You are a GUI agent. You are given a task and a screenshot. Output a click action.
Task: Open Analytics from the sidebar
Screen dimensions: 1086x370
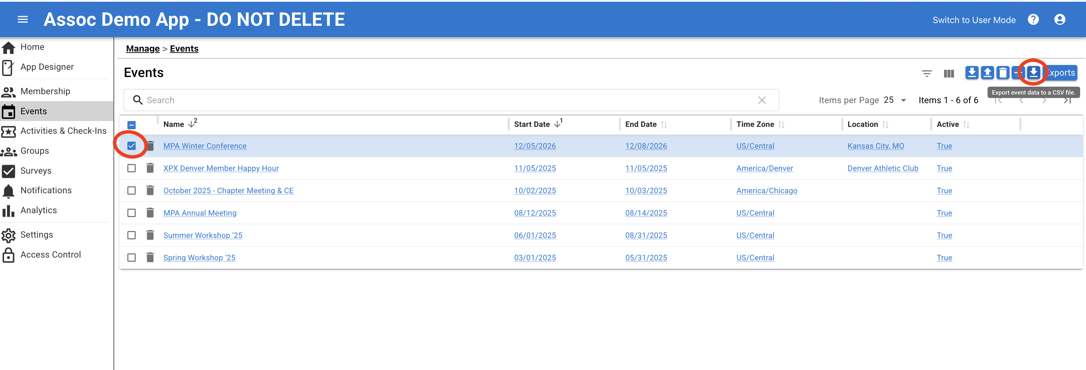pyautogui.click(x=38, y=210)
